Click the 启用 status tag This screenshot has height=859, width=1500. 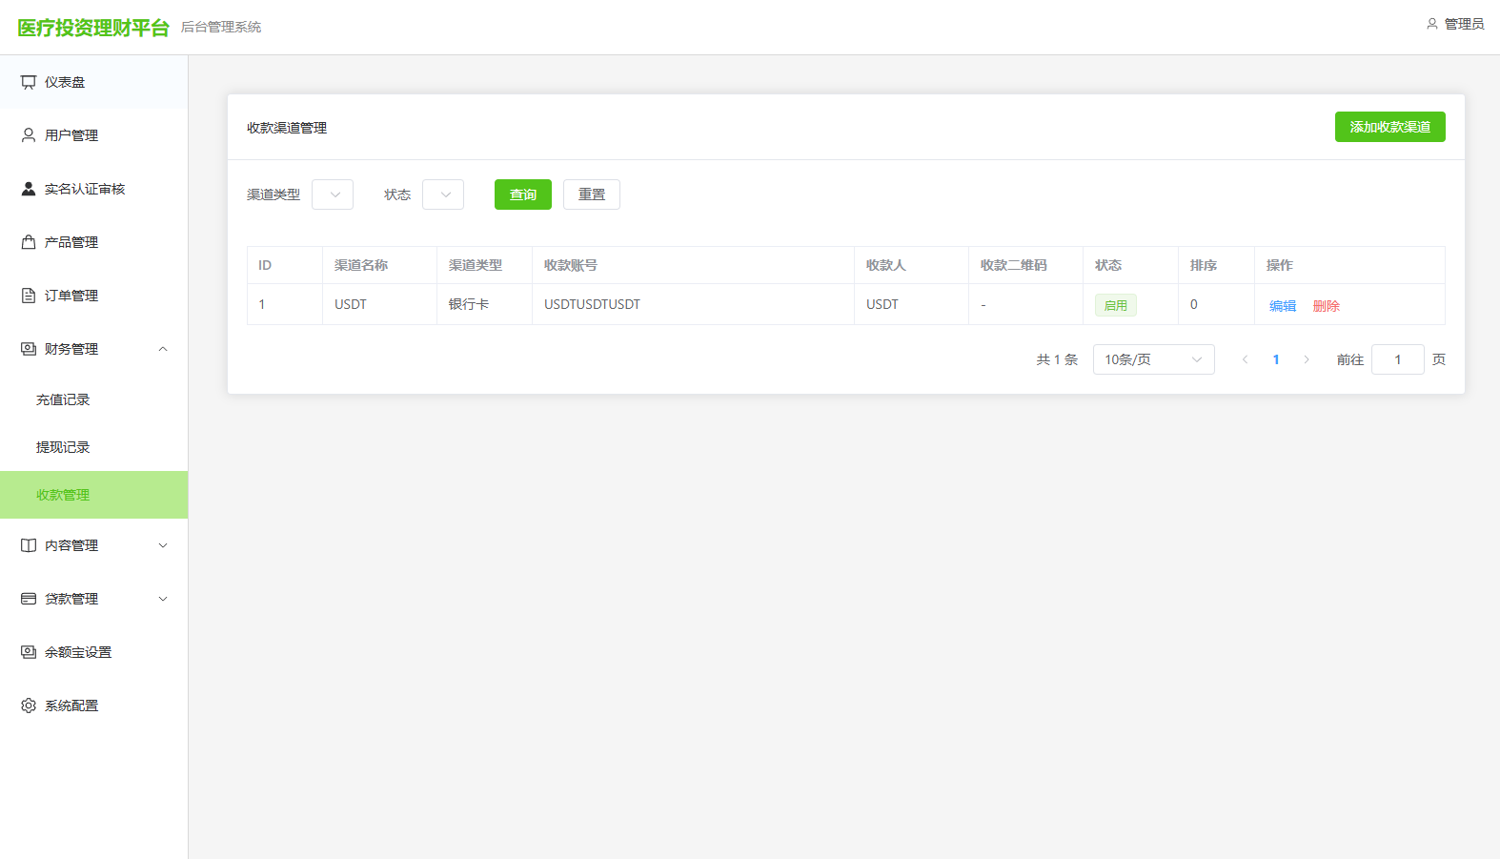point(1116,305)
